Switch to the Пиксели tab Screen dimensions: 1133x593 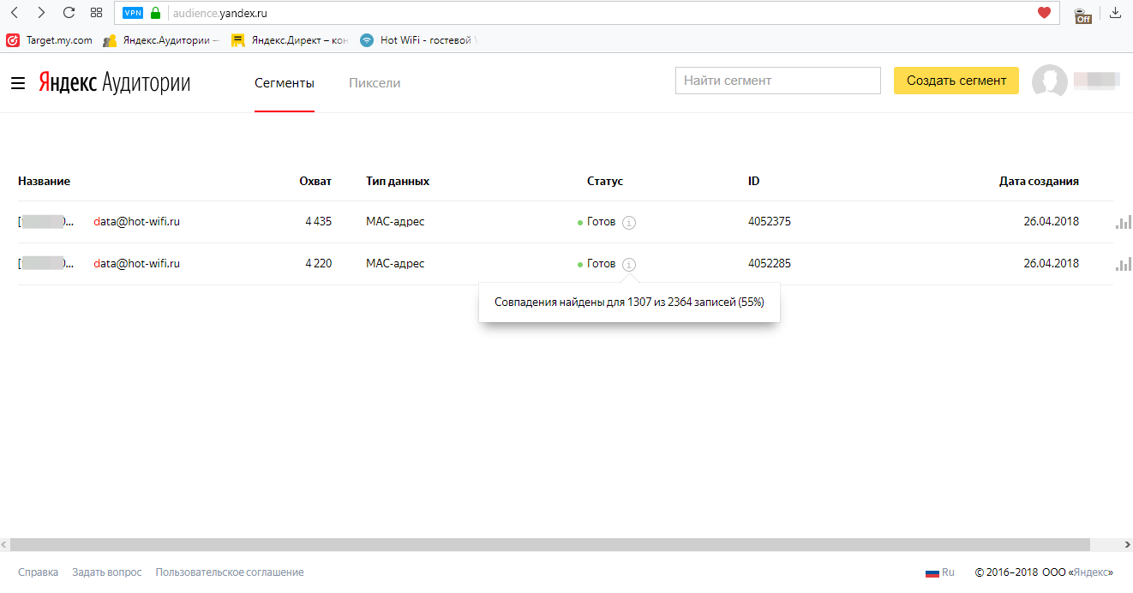[375, 83]
